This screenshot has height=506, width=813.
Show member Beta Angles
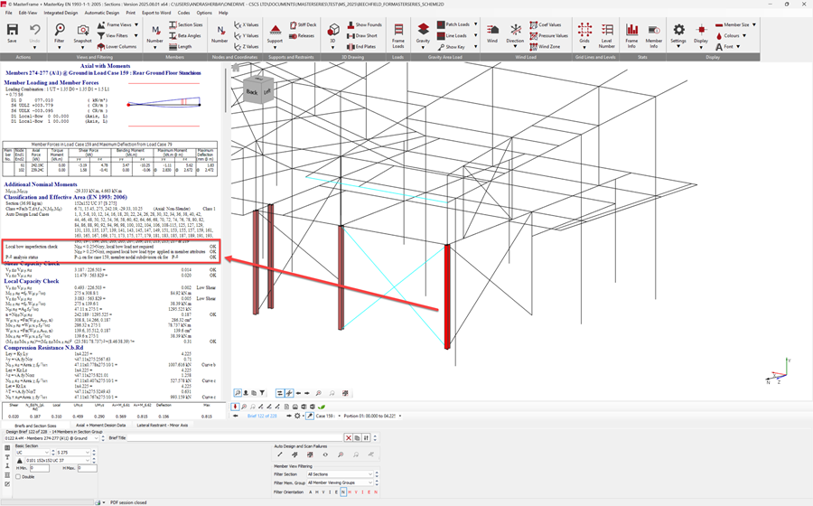click(185, 36)
